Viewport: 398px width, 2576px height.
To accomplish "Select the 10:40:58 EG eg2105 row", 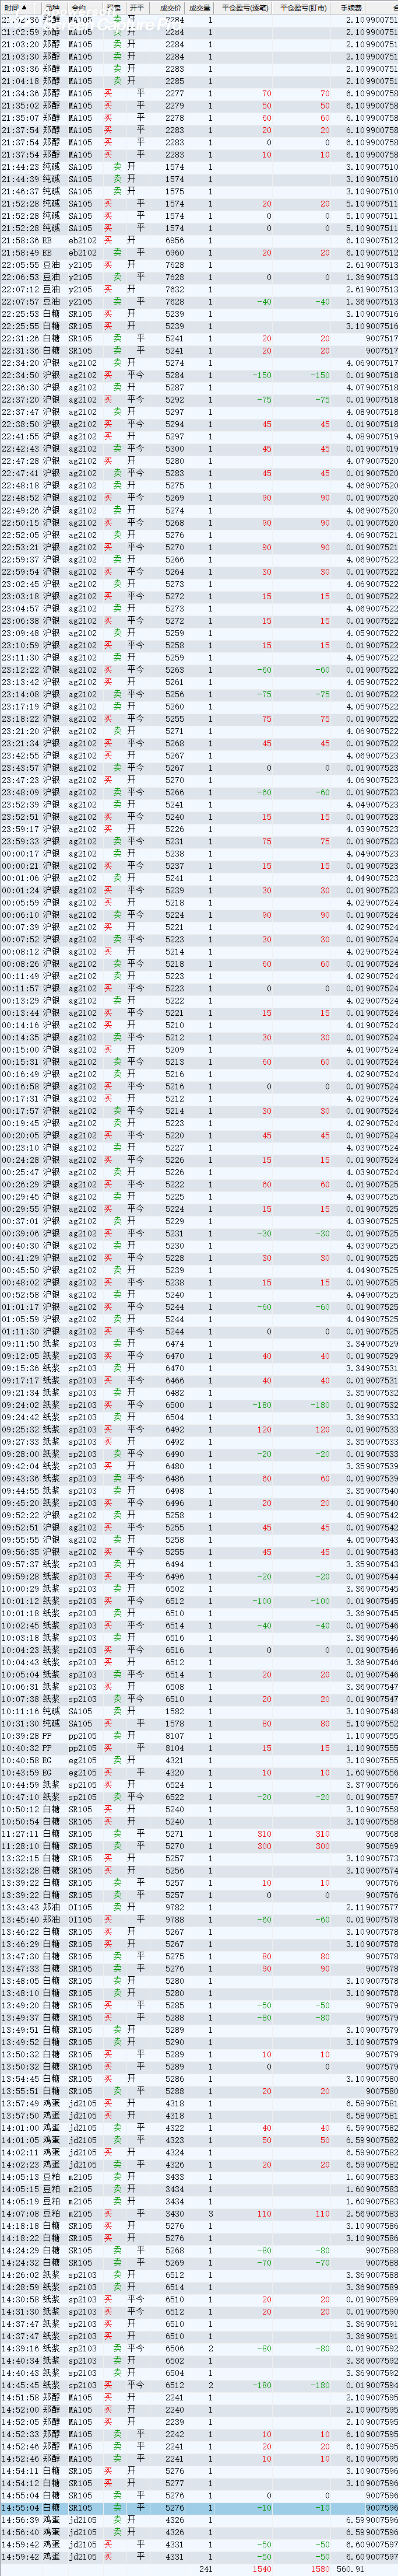I will [x=199, y=1761].
